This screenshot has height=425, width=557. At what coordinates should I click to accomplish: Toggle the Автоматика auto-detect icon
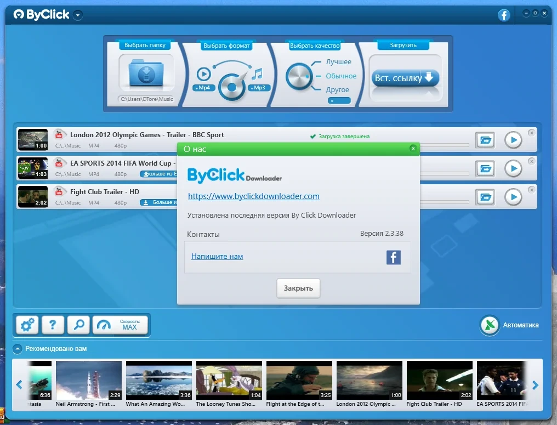click(x=490, y=325)
